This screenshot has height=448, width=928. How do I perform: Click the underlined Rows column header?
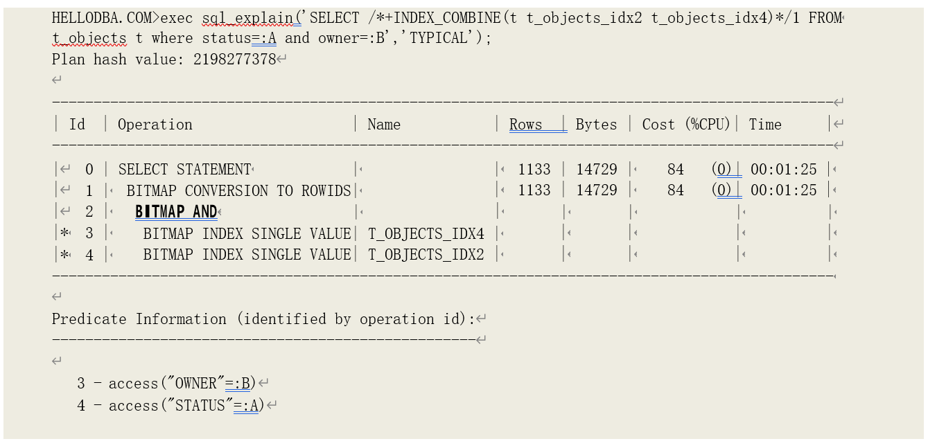click(x=526, y=125)
